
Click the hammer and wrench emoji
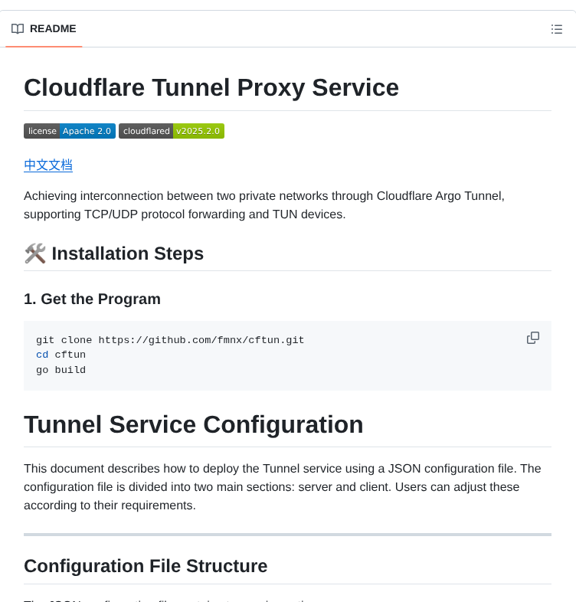(x=35, y=254)
